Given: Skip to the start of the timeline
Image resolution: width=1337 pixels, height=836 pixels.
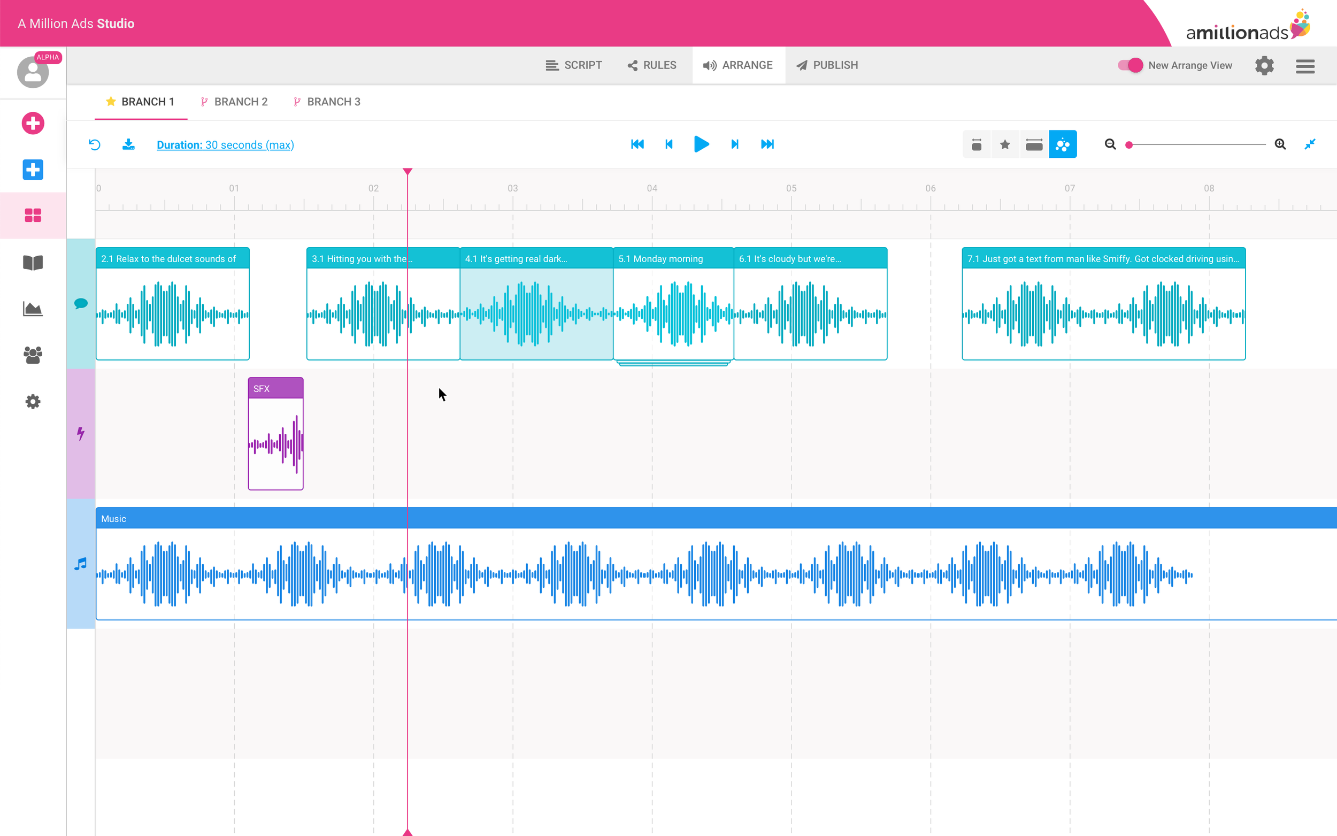Looking at the screenshot, I should click(x=637, y=144).
